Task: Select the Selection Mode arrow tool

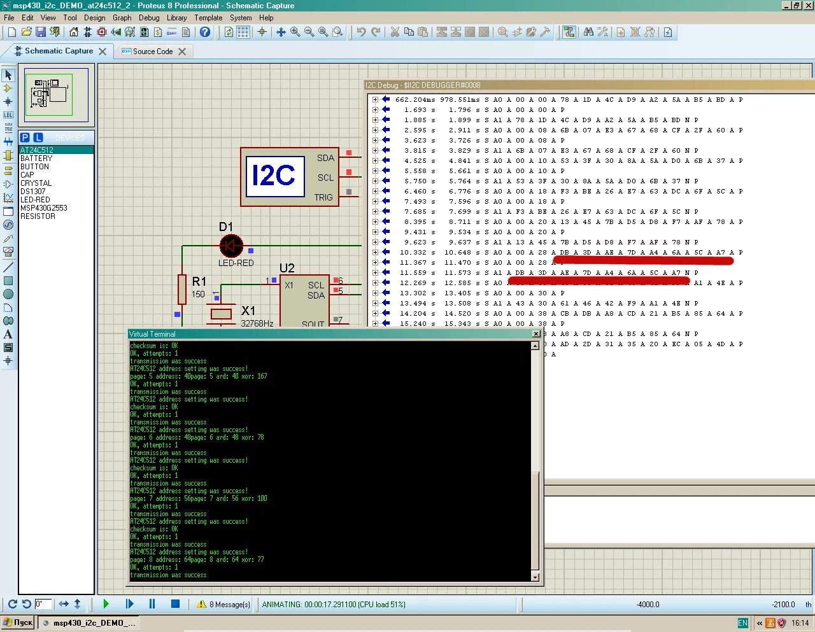Action: click(8, 75)
